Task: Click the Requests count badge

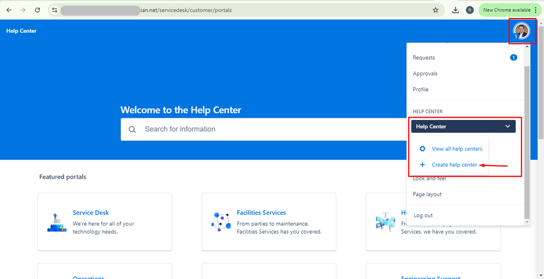Action: point(513,57)
